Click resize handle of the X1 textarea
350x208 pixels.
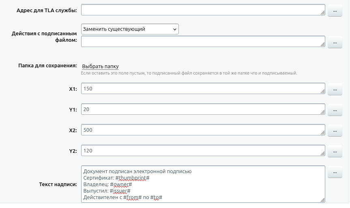(x=322, y=92)
